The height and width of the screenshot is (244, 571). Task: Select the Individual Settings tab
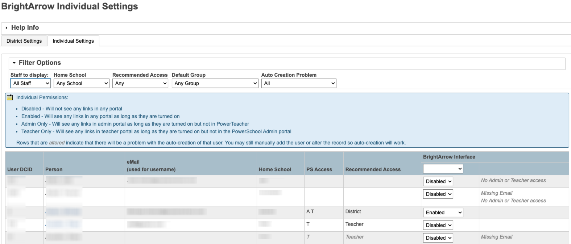click(73, 41)
